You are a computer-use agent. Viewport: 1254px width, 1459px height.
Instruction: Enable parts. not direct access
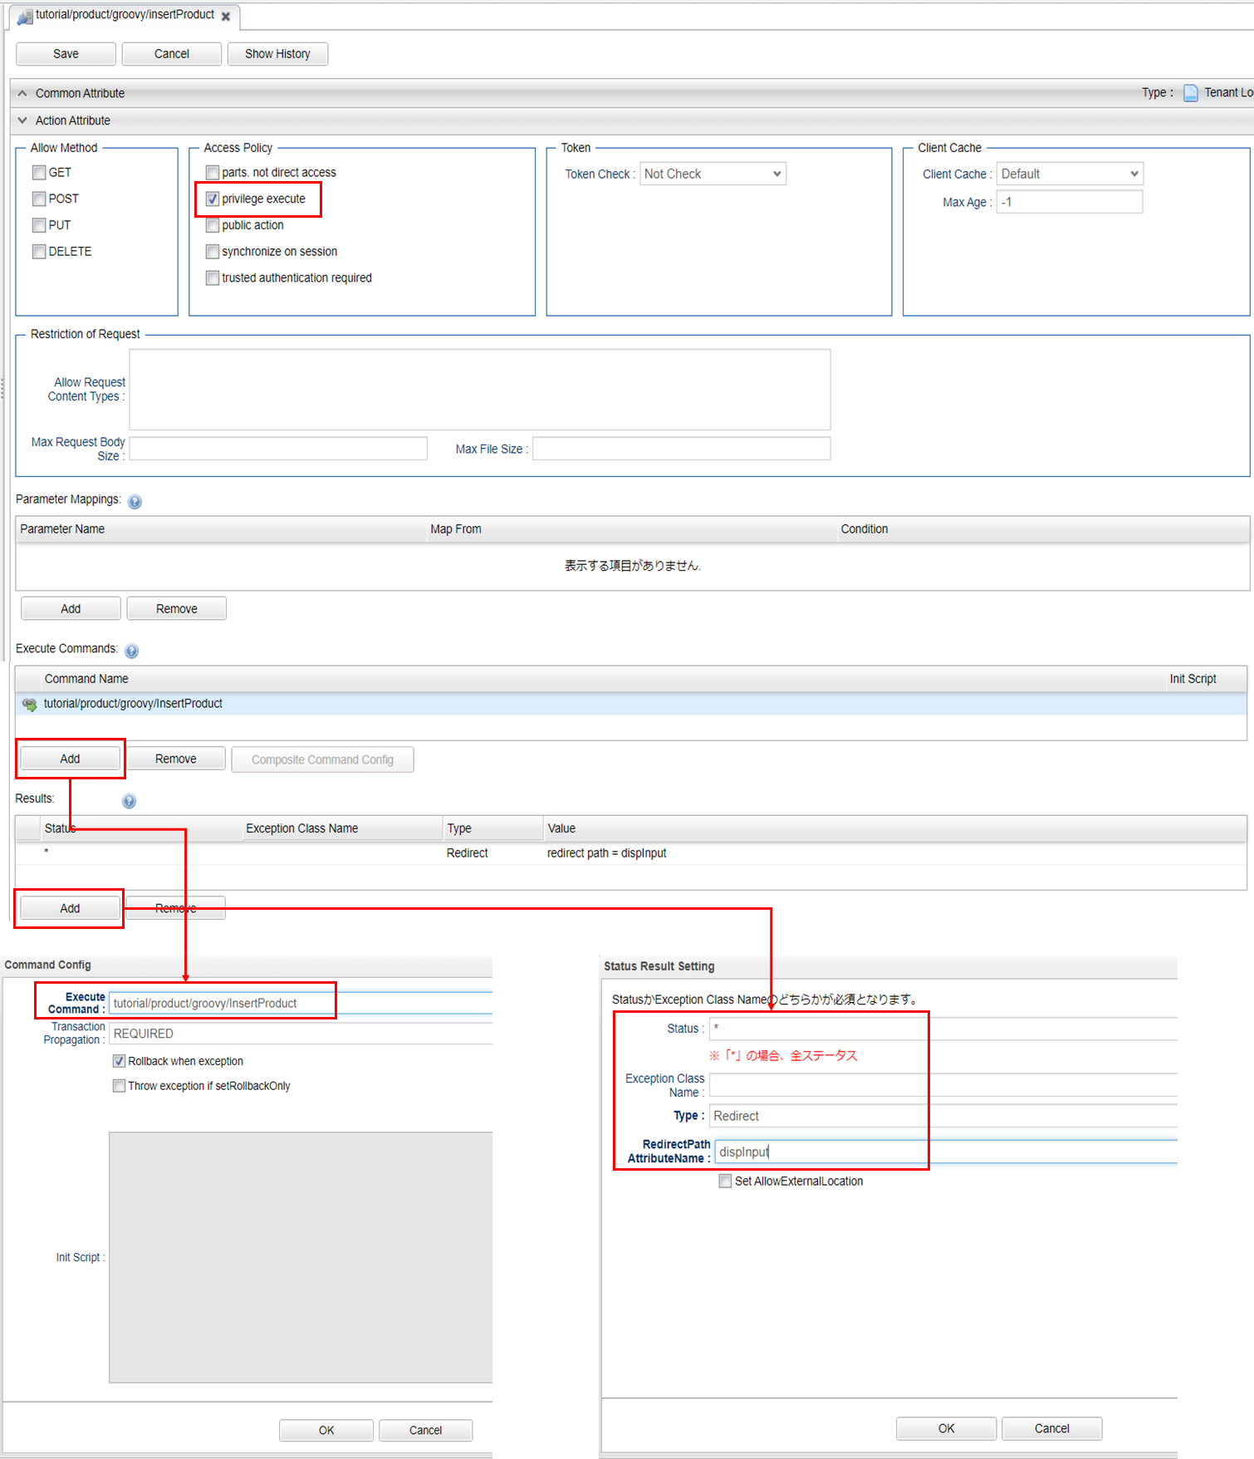[213, 172]
